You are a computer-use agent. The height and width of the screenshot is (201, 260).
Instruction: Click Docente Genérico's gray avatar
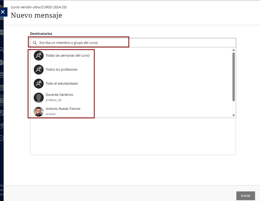[x=39, y=98]
